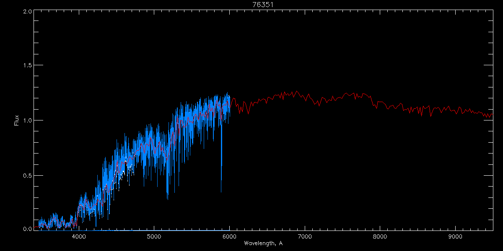Click the x-axis tick label "4000"
The width and height of the screenshot is (503, 251).
click(79, 236)
